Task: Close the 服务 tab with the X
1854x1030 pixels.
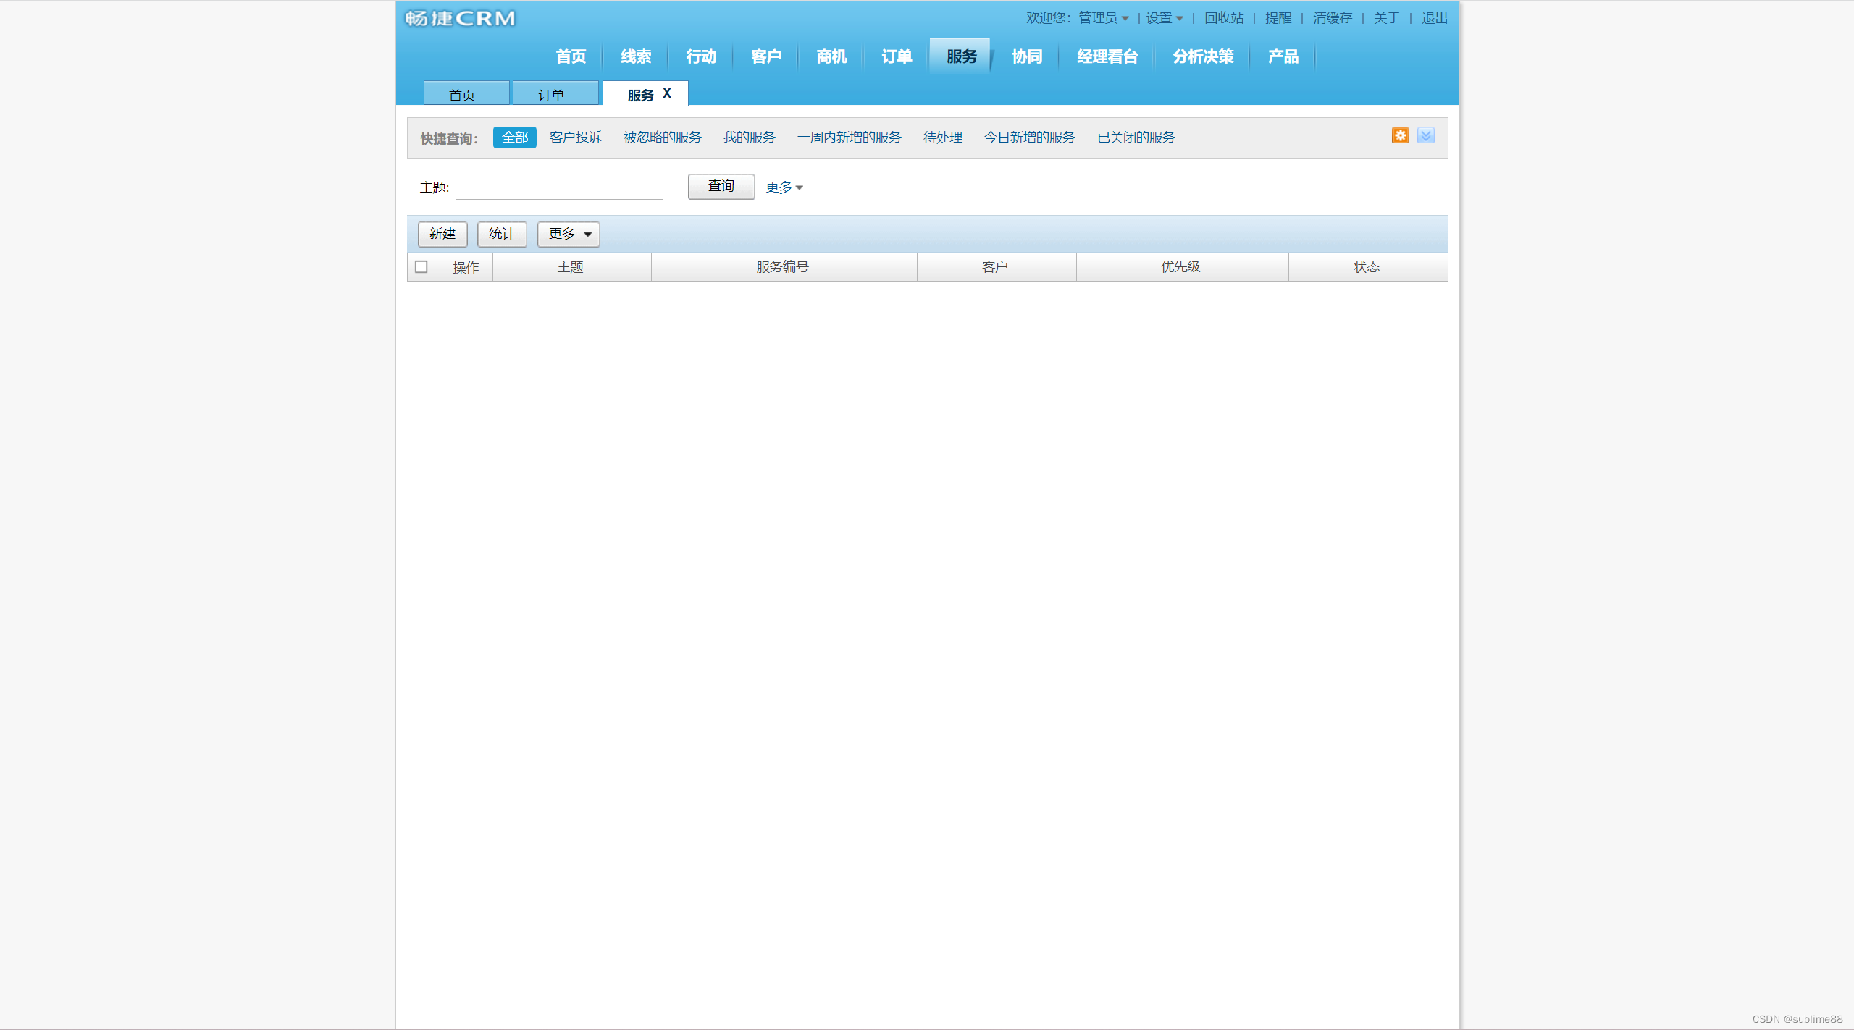Action: (x=667, y=93)
